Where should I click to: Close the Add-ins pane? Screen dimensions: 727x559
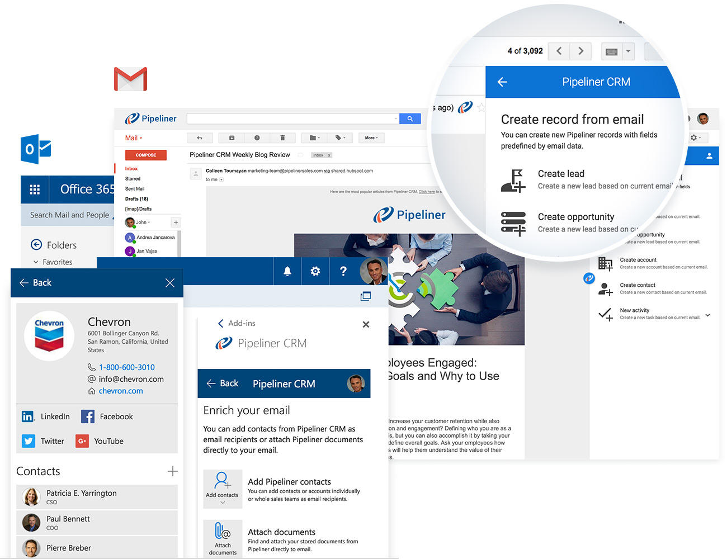(366, 324)
